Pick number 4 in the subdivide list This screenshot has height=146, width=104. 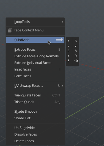[69, 56]
